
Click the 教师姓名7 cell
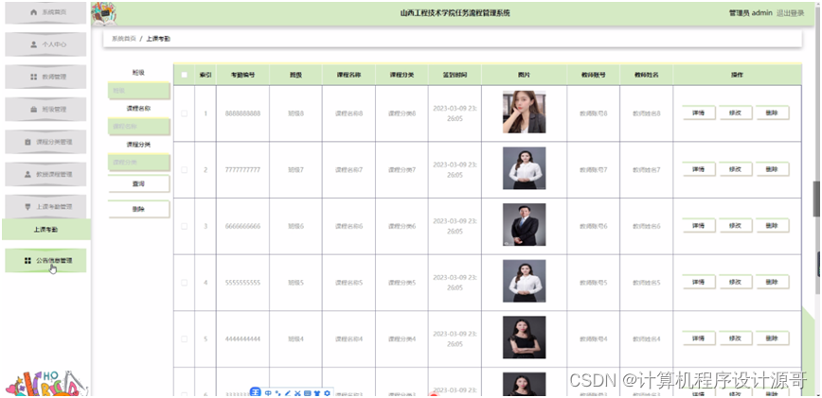pos(647,169)
